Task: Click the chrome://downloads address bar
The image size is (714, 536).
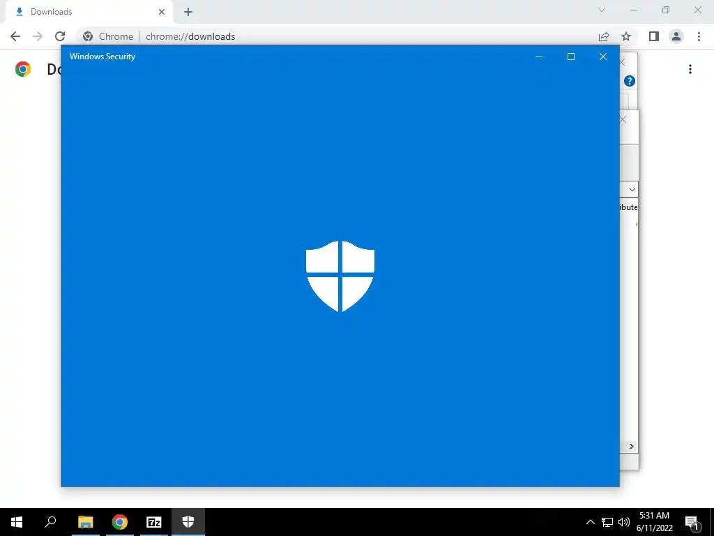Action: pyautogui.click(x=337, y=36)
